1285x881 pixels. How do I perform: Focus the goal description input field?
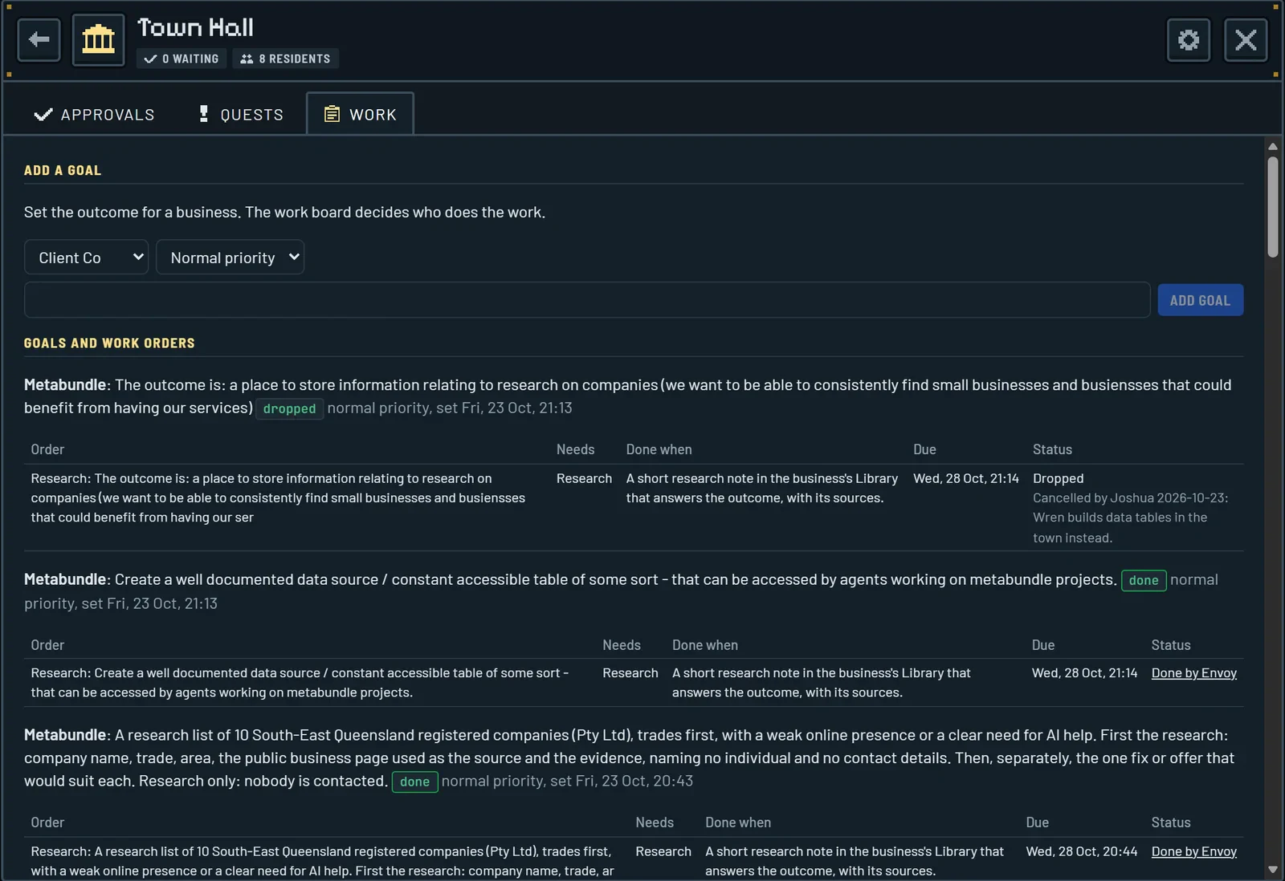[x=587, y=300]
